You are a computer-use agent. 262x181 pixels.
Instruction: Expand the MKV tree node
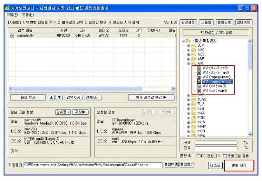[x=188, y=123]
